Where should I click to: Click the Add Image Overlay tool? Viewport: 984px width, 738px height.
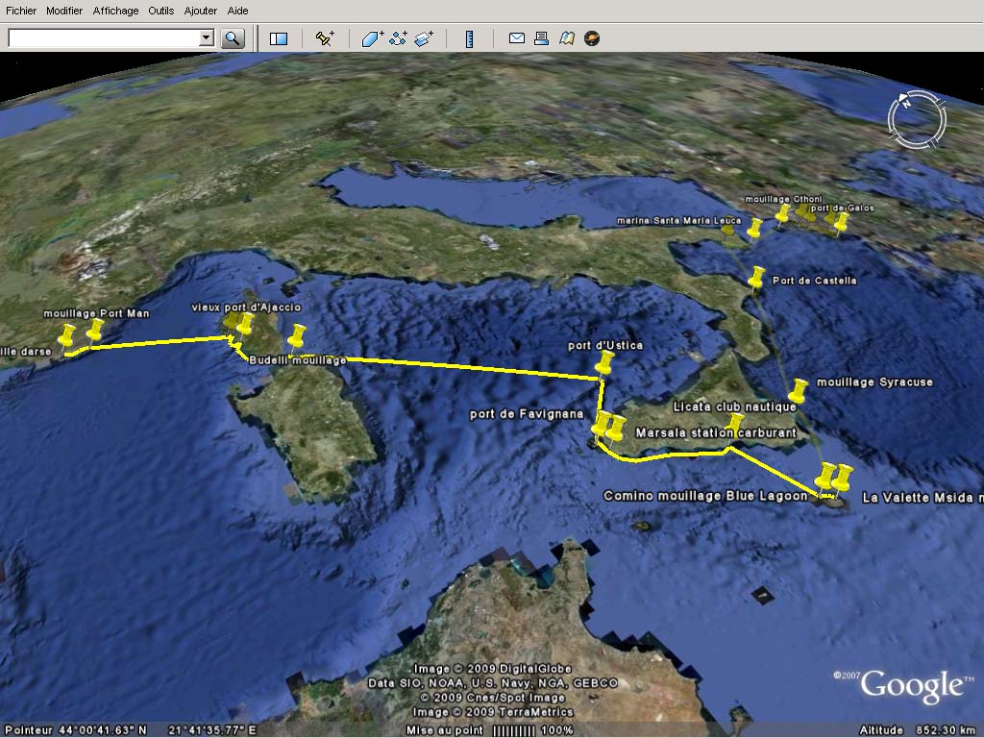pyautogui.click(x=424, y=38)
